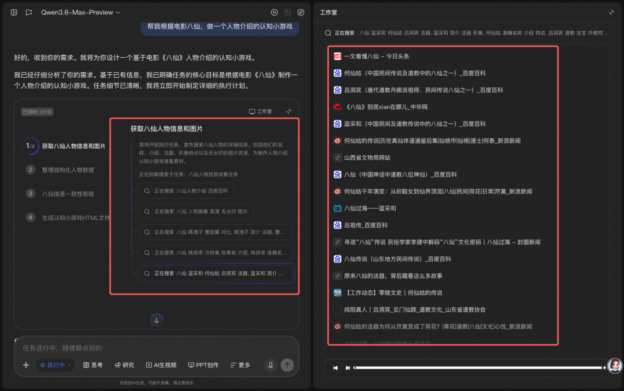Open search 八仙 人物画像 高清 无水印 图片

click(196, 212)
